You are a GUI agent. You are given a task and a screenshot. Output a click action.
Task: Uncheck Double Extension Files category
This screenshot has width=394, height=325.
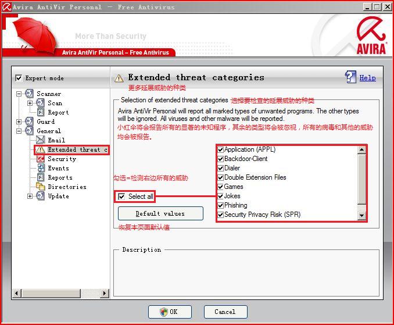click(220, 177)
